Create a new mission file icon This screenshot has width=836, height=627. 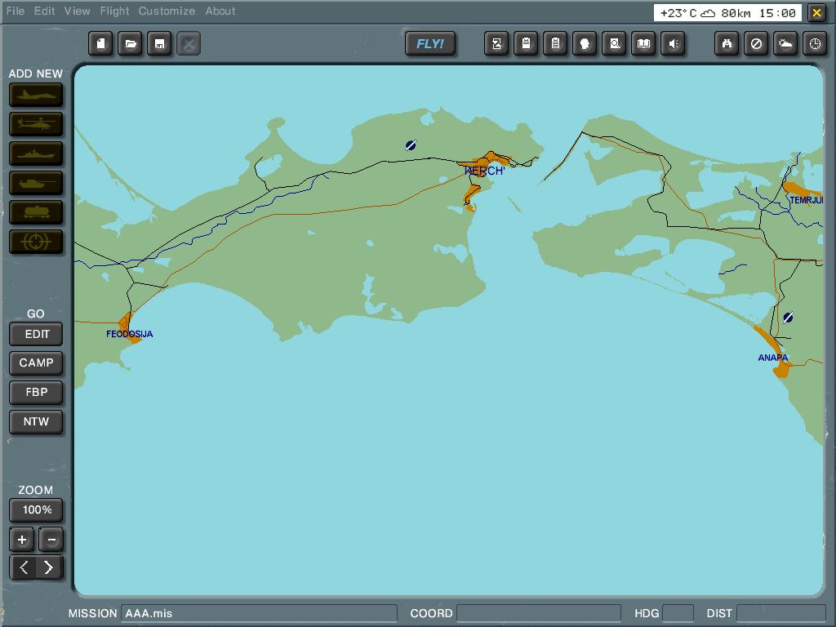click(100, 44)
